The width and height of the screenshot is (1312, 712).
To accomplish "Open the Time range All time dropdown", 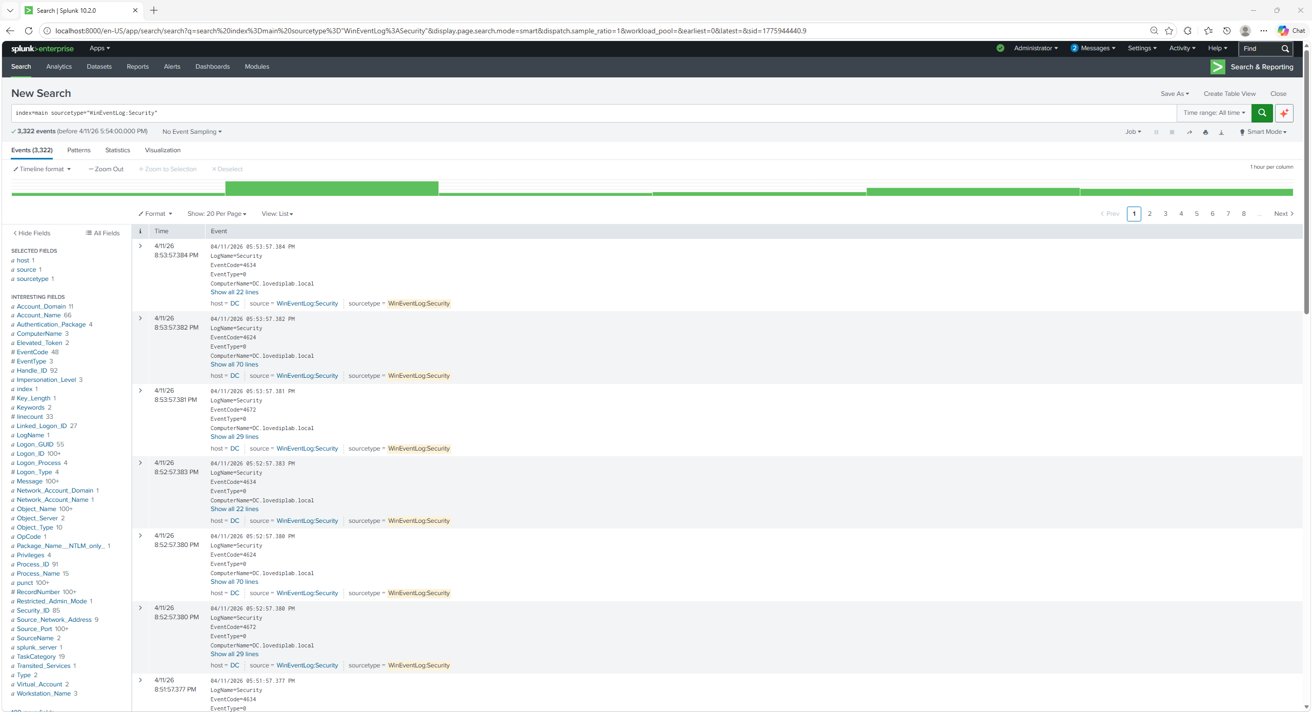I will pyautogui.click(x=1214, y=113).
